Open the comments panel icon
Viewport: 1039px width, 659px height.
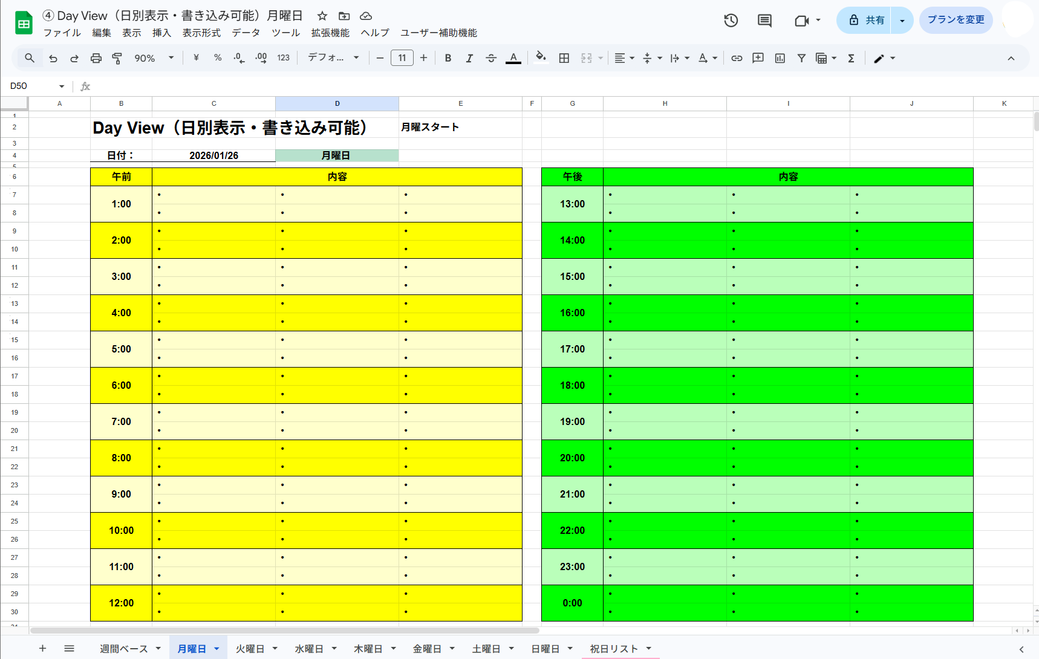point(763,20)
